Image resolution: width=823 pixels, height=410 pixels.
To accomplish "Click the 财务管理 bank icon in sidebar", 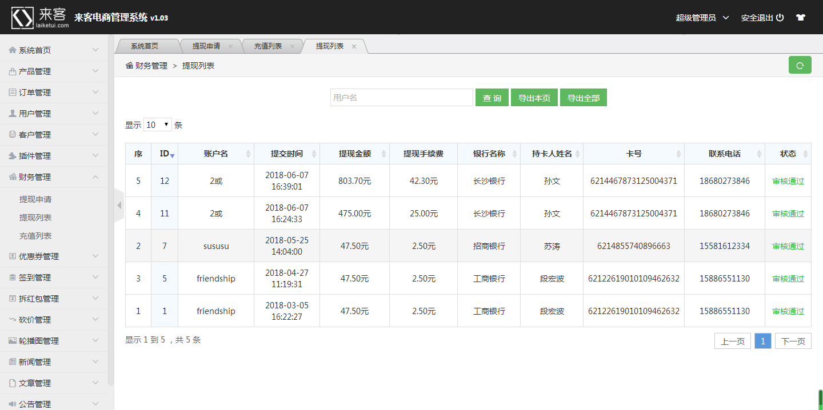I will tap(13, 177).
